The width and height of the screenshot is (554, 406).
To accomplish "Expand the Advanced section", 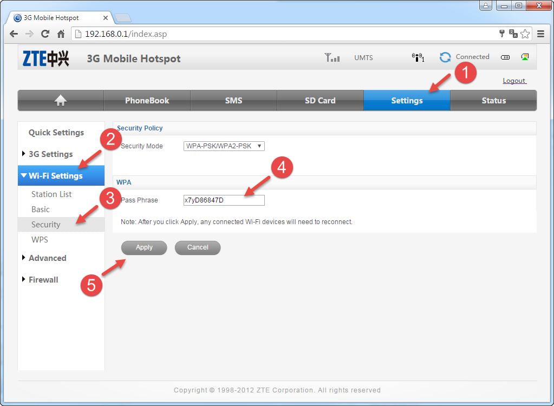I will tap(47, 258).
